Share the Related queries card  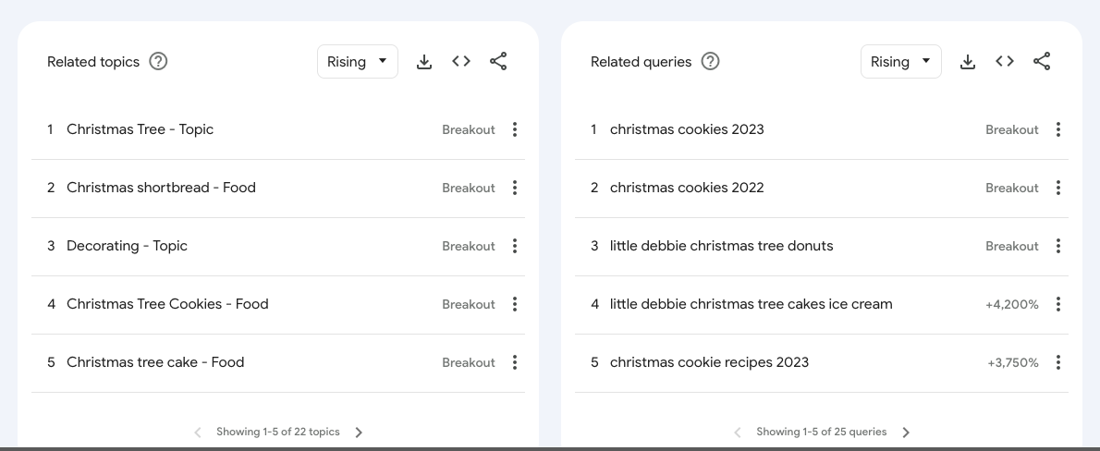(x=1042, y=62)
